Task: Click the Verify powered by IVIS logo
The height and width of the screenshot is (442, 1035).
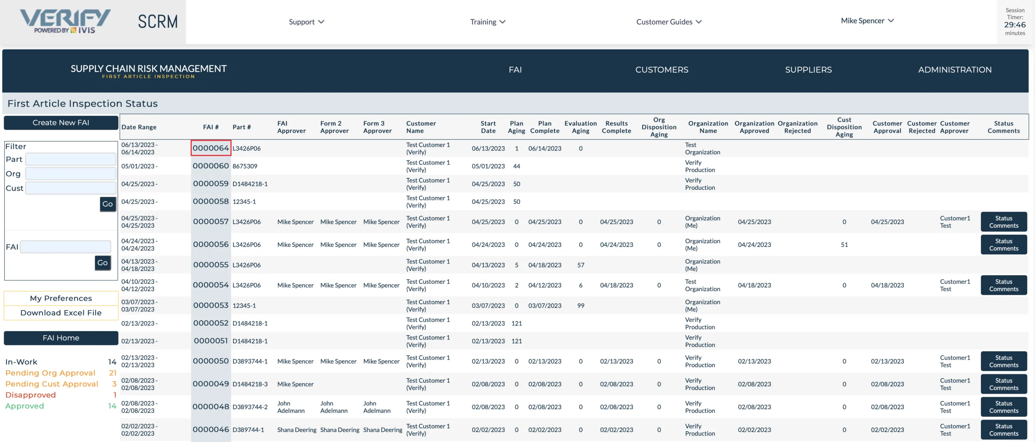Action: pyautogui.click(x=65, y=21)
